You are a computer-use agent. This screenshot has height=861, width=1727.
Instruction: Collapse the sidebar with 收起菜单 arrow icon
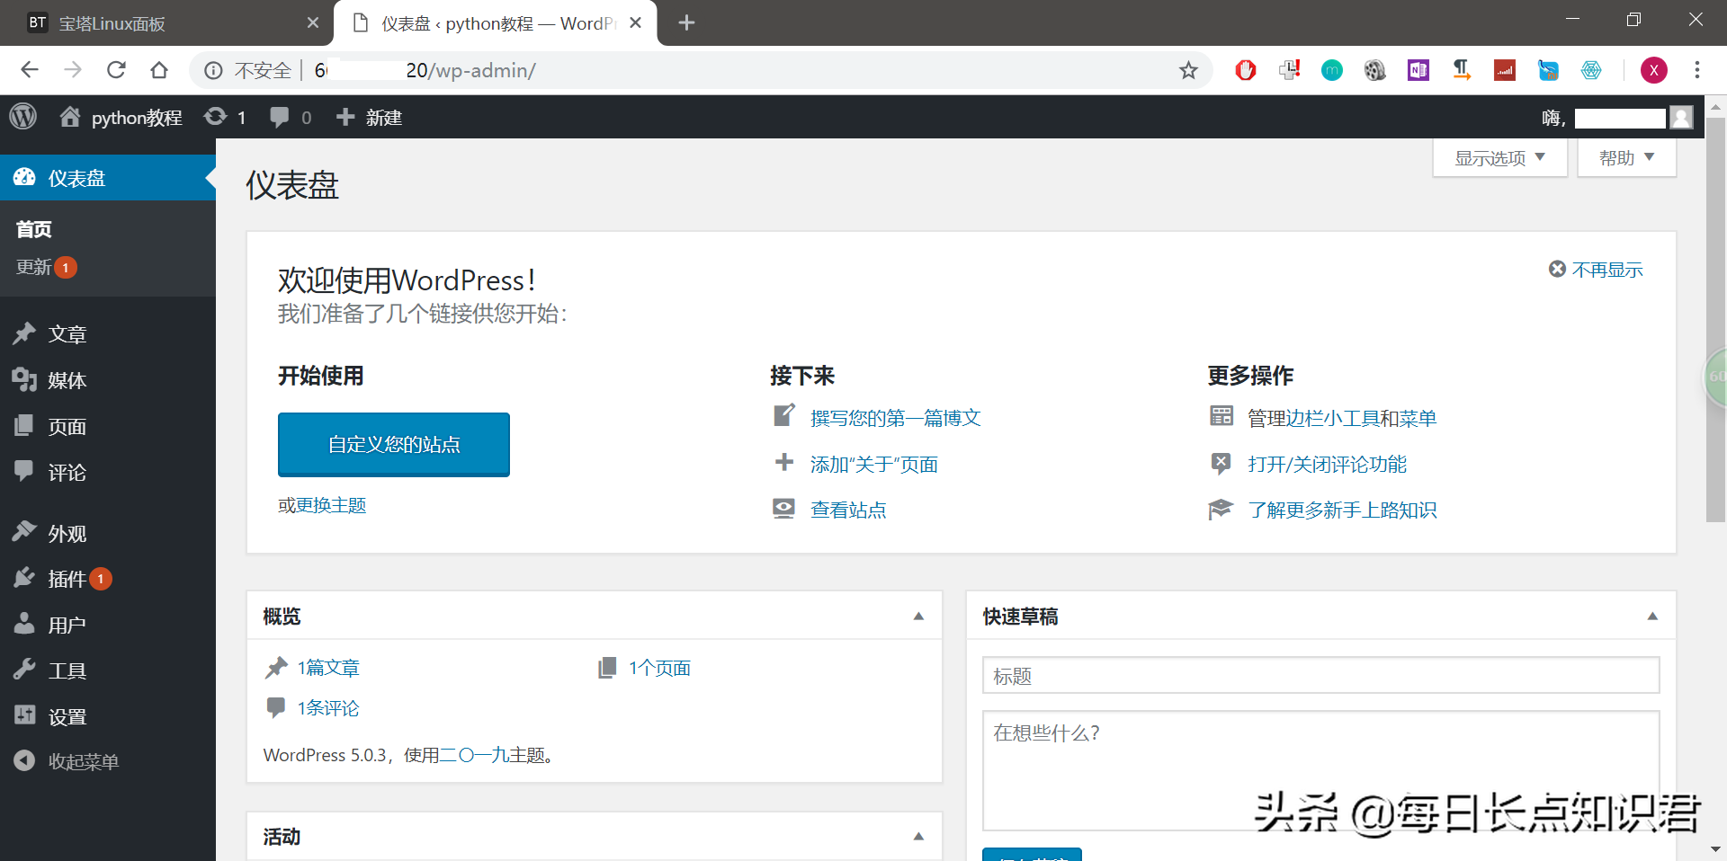point(24,761)
